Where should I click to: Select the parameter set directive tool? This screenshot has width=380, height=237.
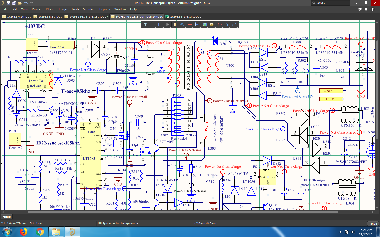pos(220,24)
